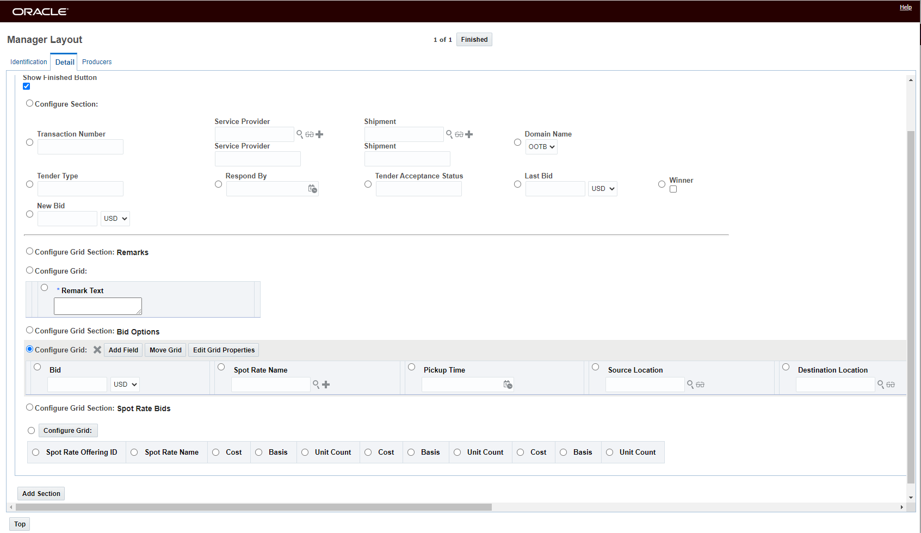Click the horizontal scrollbar of the layout panel
Screen dimensions: 921x533
point(254,507)
